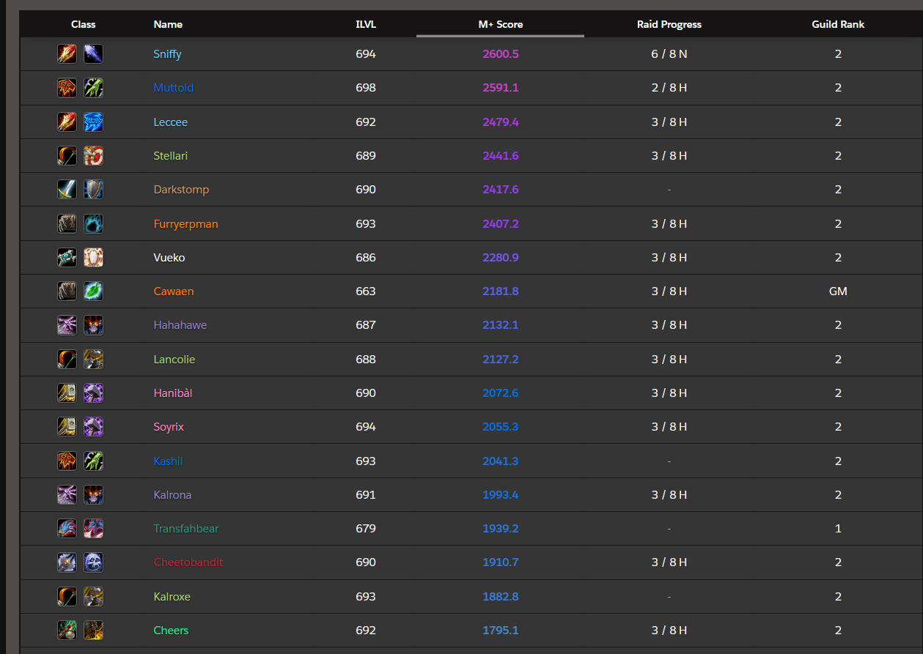
Task: Click the spec icon in Darkstomp's row
Action: coord(93,190)
